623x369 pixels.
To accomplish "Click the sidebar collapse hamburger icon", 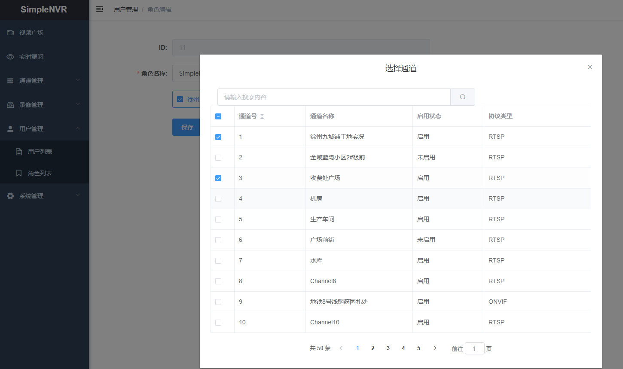I will 100,9.
